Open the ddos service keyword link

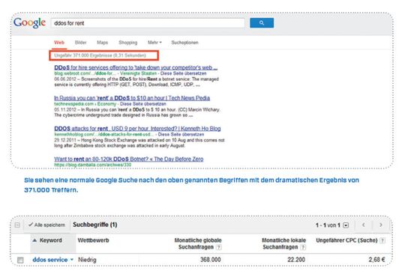50,260
